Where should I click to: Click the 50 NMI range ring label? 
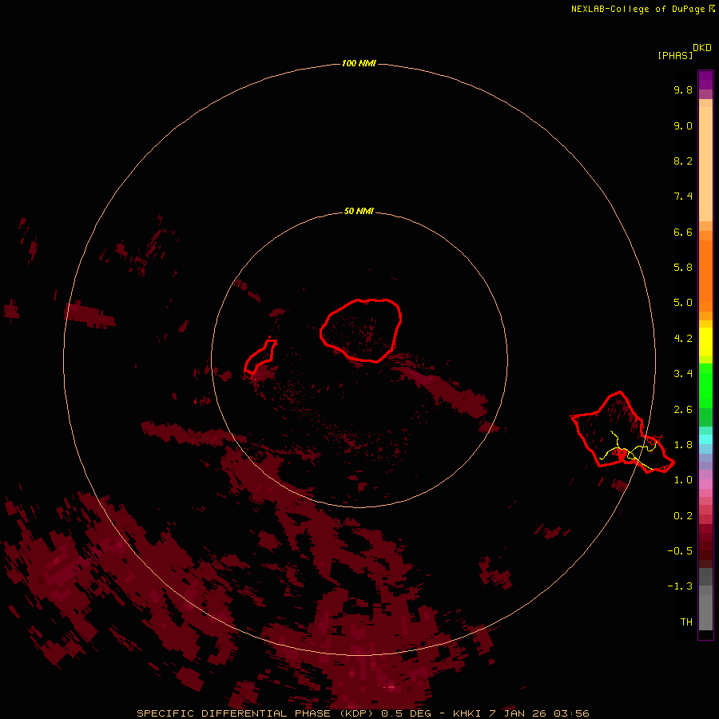[359, 211]
